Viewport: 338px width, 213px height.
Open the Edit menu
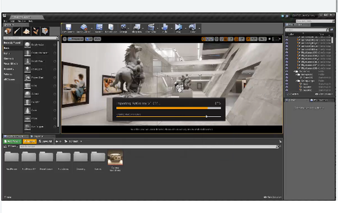pyautogui.click(x=13, y=21)
